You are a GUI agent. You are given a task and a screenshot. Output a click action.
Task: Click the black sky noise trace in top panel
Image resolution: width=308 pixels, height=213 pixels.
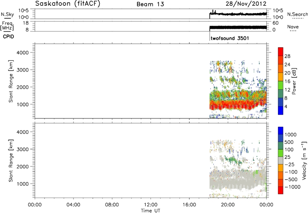pos(238,14)
